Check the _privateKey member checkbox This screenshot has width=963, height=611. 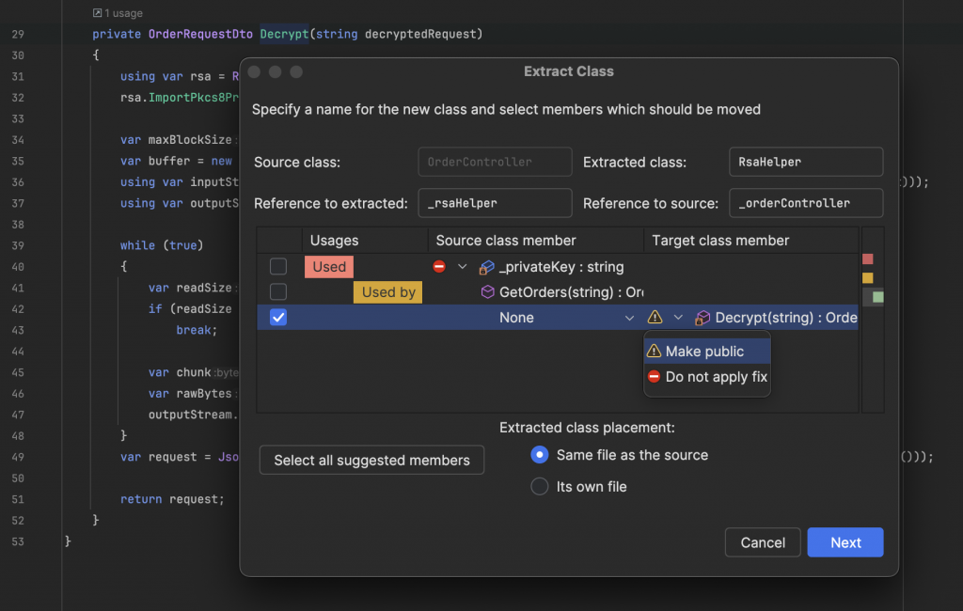point(278,267)
